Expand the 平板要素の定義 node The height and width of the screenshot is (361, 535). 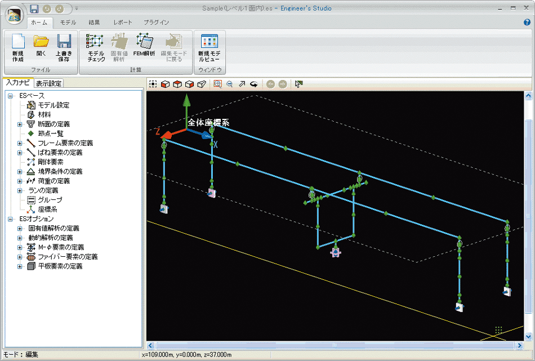point(20,266)
